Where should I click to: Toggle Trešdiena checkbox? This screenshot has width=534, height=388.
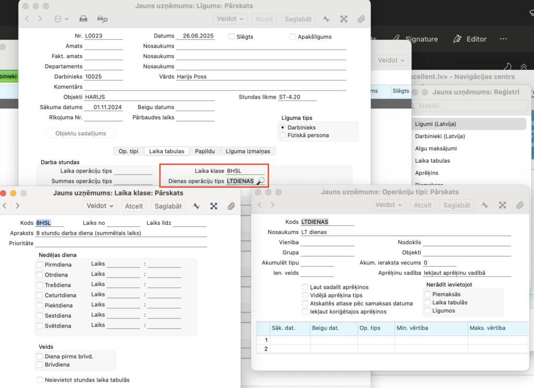pyautogui.click(x=40, y=285)
